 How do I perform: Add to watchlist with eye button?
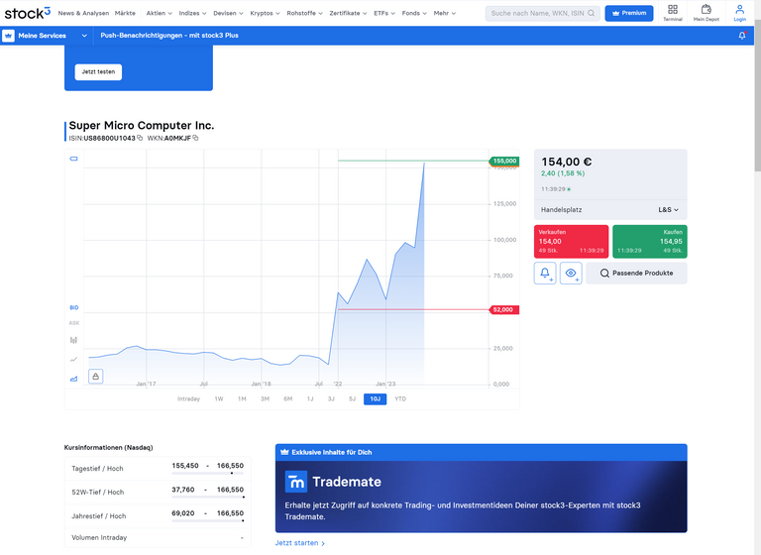571,274
